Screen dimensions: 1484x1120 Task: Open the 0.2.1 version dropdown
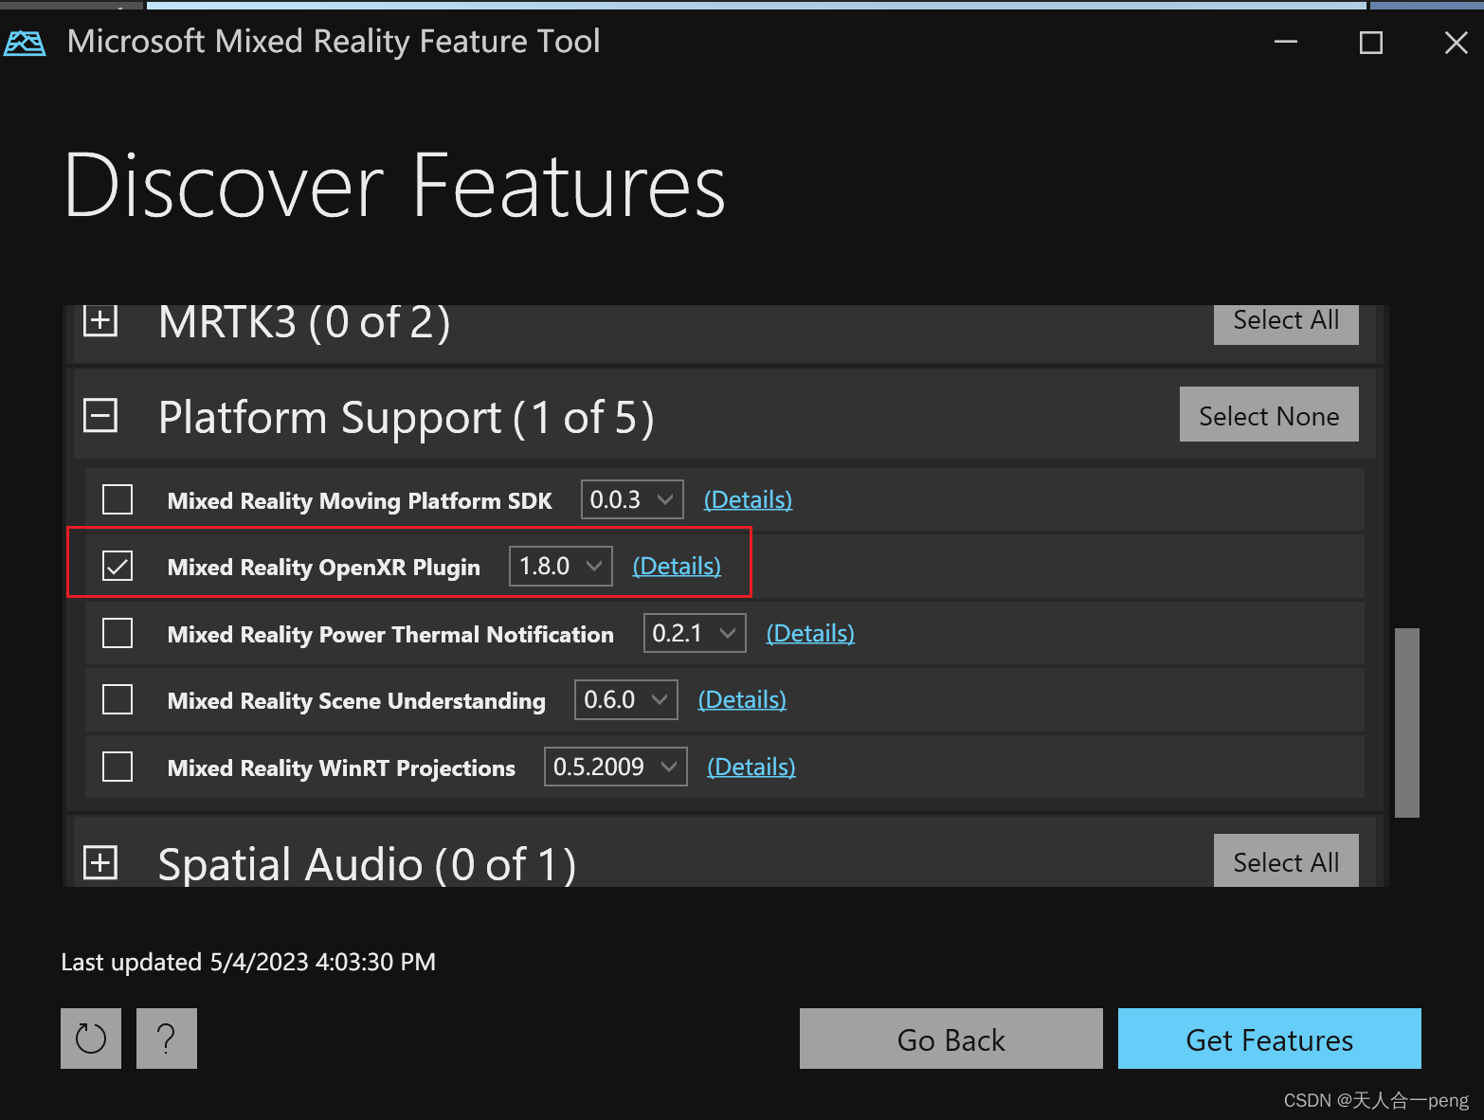(x=695, y=633)
